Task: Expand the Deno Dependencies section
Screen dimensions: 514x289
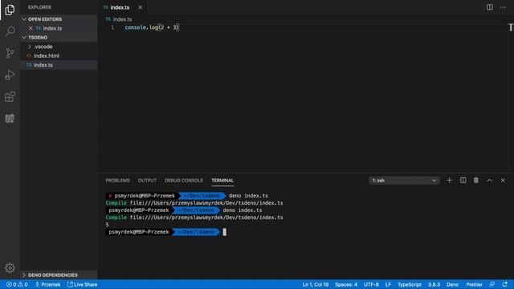Action: [59, 275]
